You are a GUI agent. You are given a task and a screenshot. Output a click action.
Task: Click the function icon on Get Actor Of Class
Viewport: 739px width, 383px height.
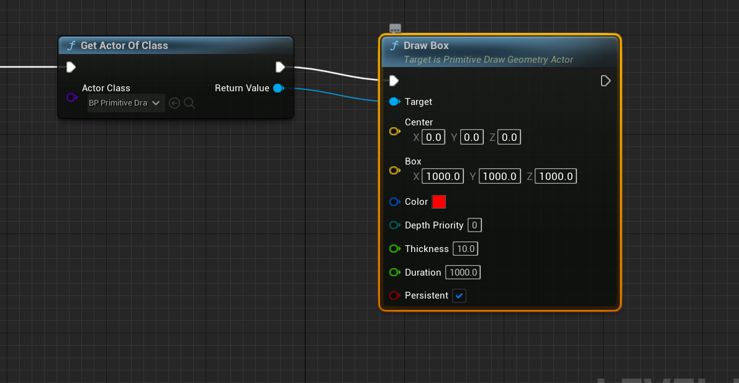pyautogui.click(x=70, y=45)
